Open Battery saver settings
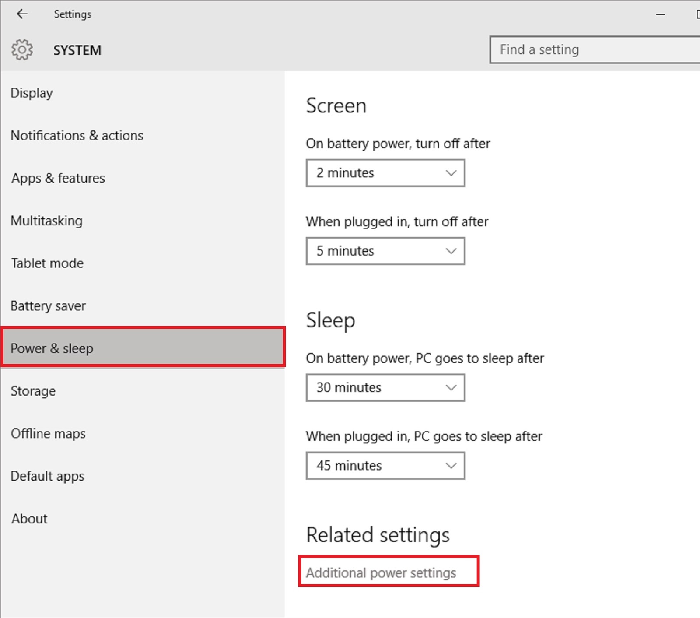The width and height of the screenshot is (700, 618). 48,305
